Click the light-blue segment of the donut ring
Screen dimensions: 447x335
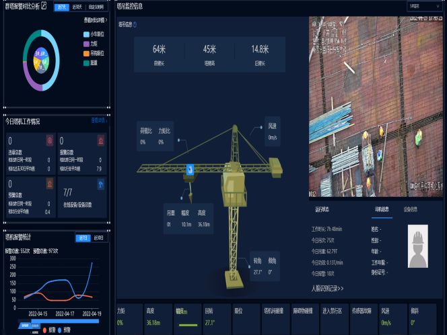pyautogui.click(x=56, y=60)
